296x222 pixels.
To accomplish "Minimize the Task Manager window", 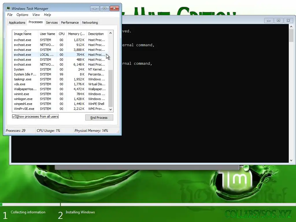I will pos(95,8).
